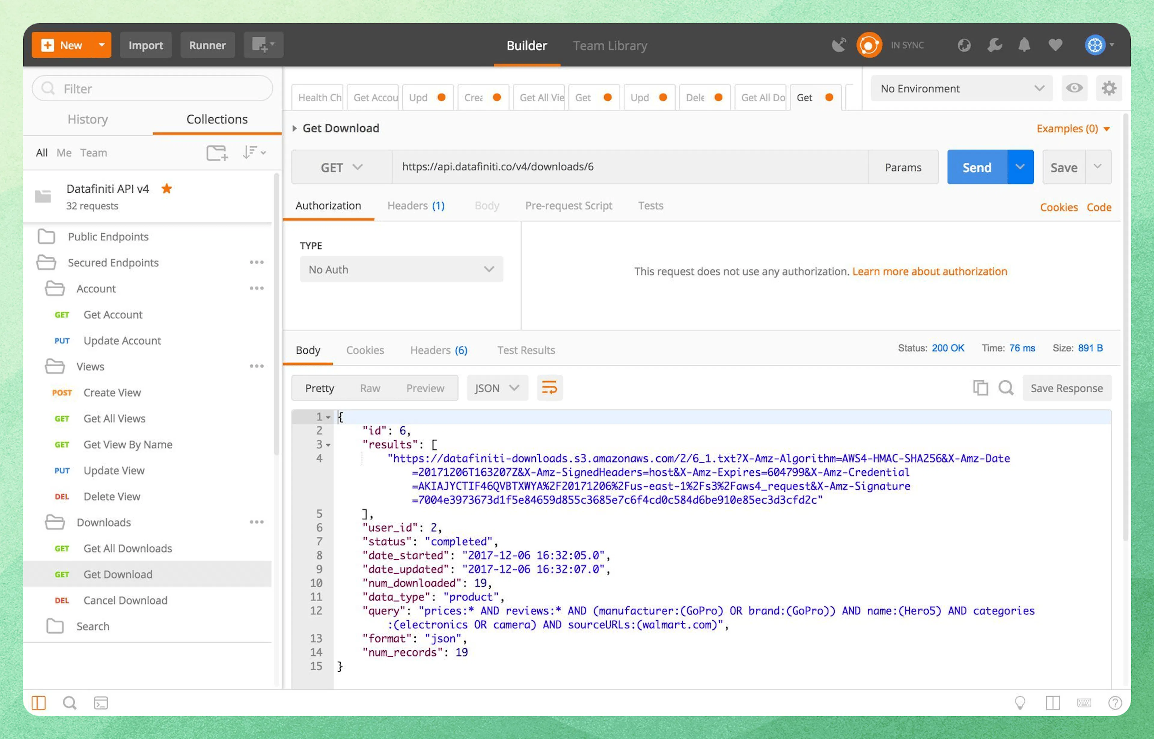Open notifications bell icon

[x=1024, y=44]
